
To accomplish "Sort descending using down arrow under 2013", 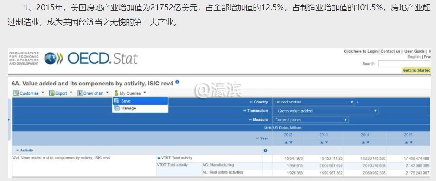I will click(x=326, y=142).
